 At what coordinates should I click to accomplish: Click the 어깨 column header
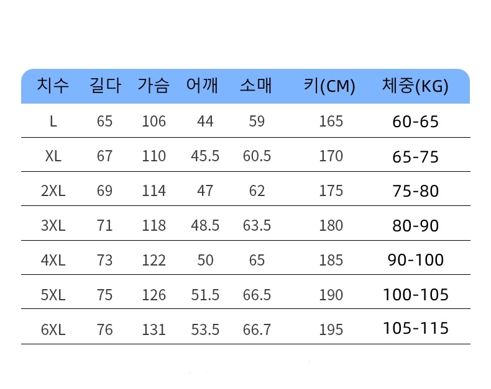(203, 86)
